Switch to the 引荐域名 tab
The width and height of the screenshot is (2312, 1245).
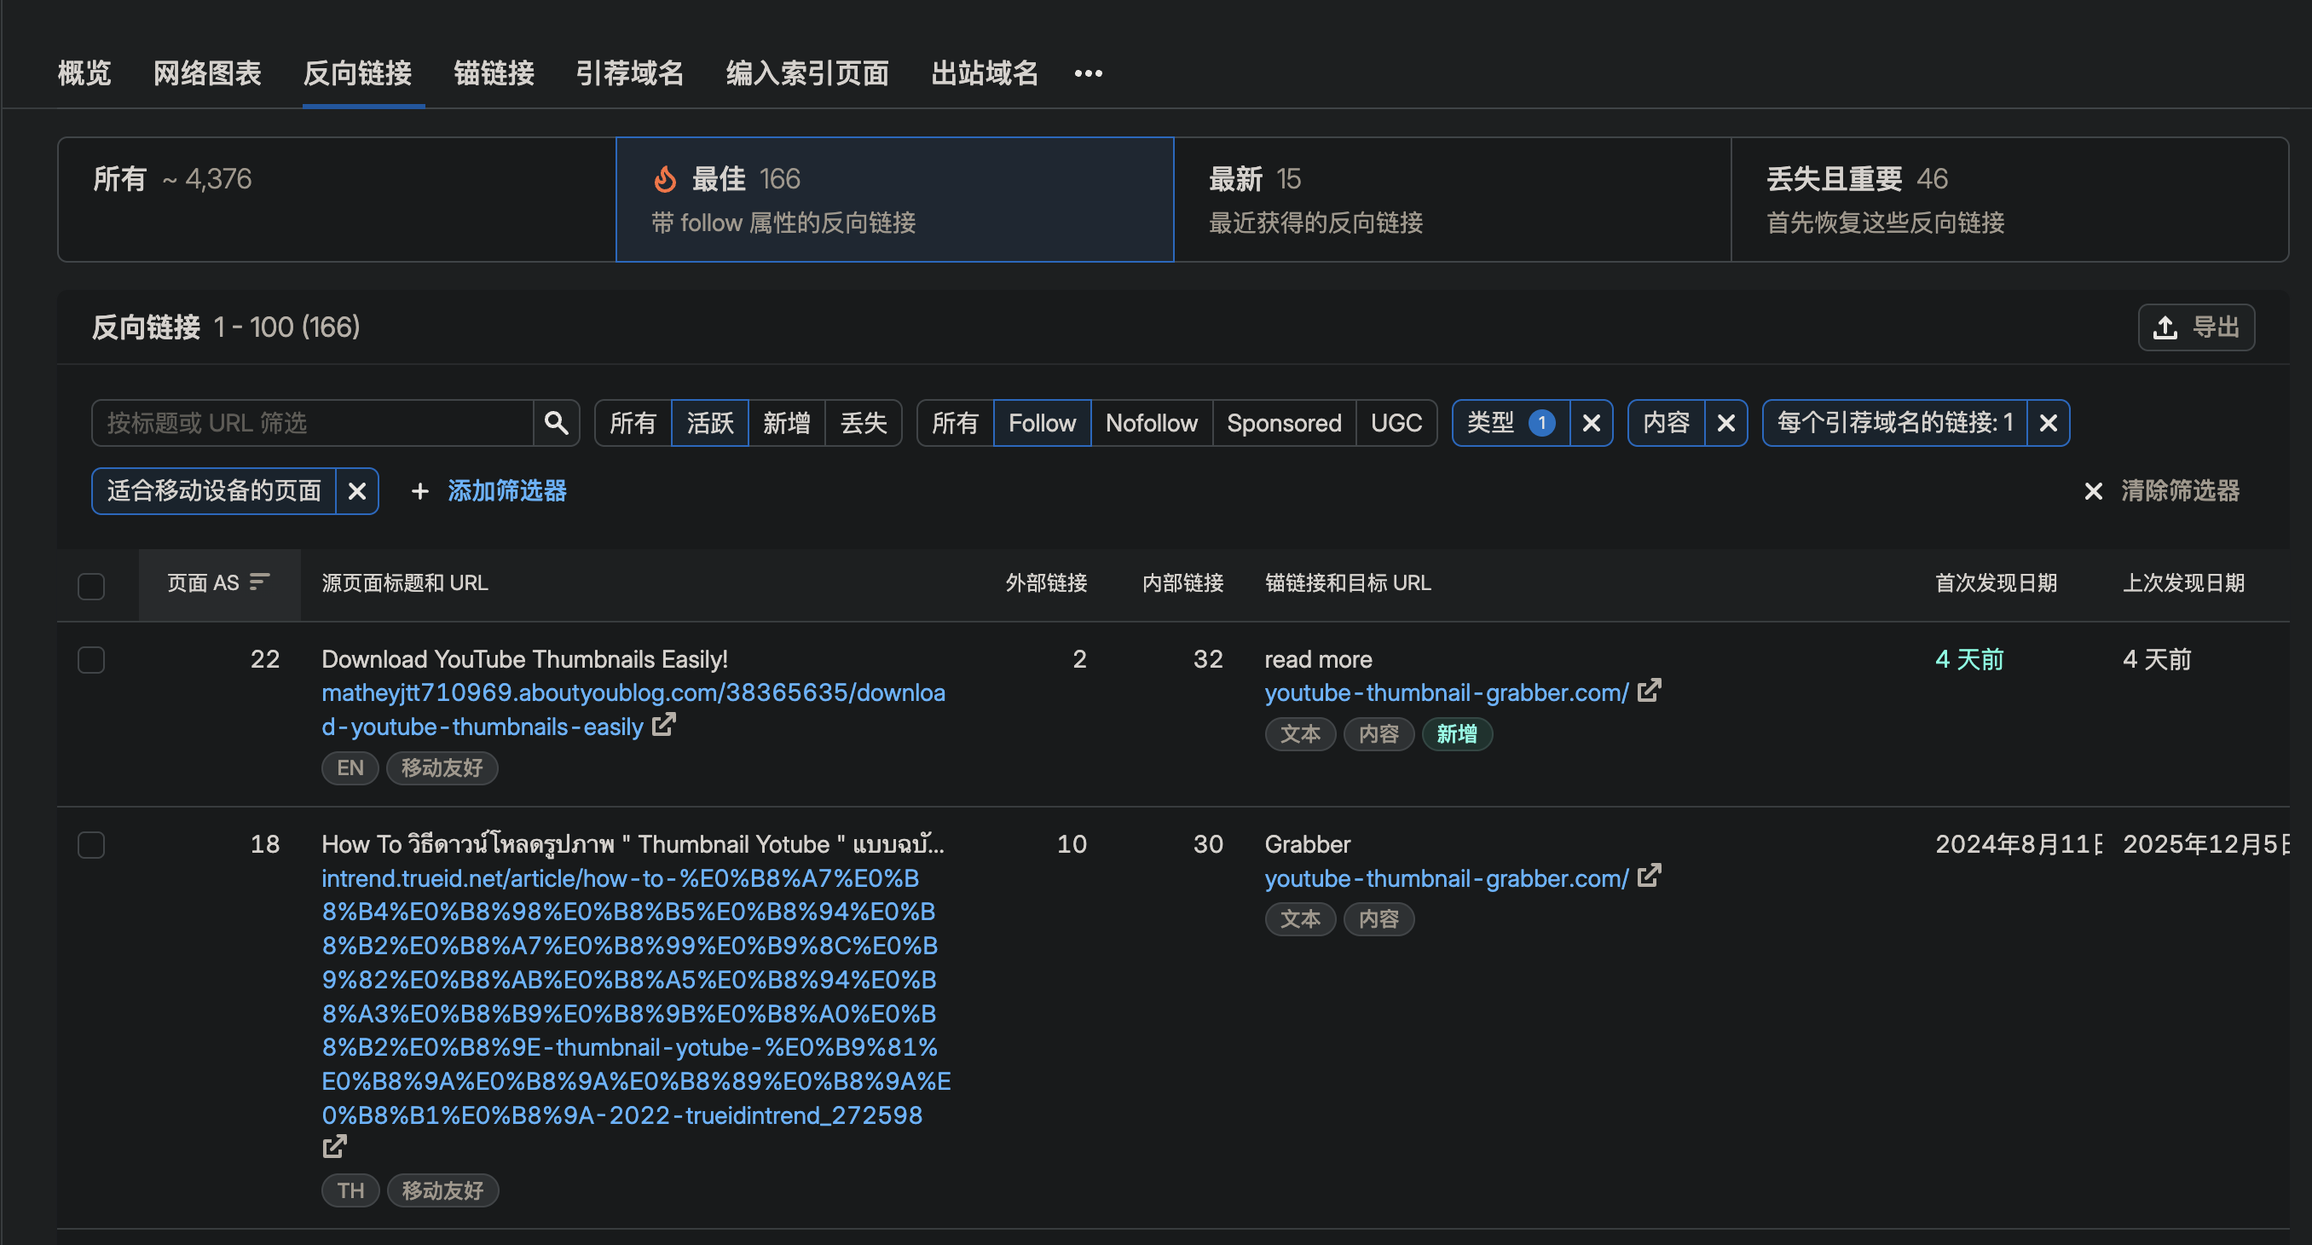pos(629,73)
